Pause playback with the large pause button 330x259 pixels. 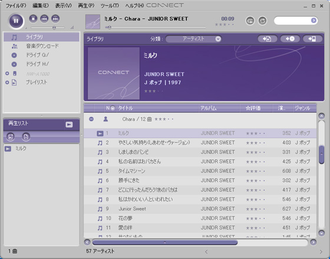[16, 21]
